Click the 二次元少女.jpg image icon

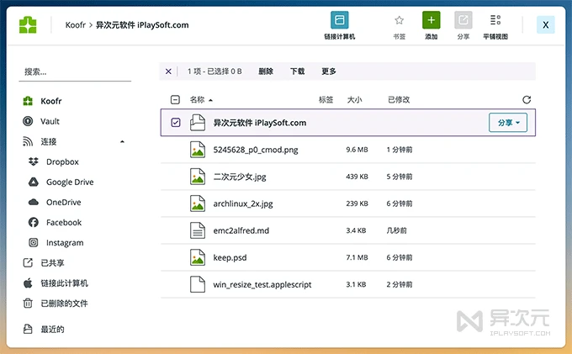tap(198, 177)
